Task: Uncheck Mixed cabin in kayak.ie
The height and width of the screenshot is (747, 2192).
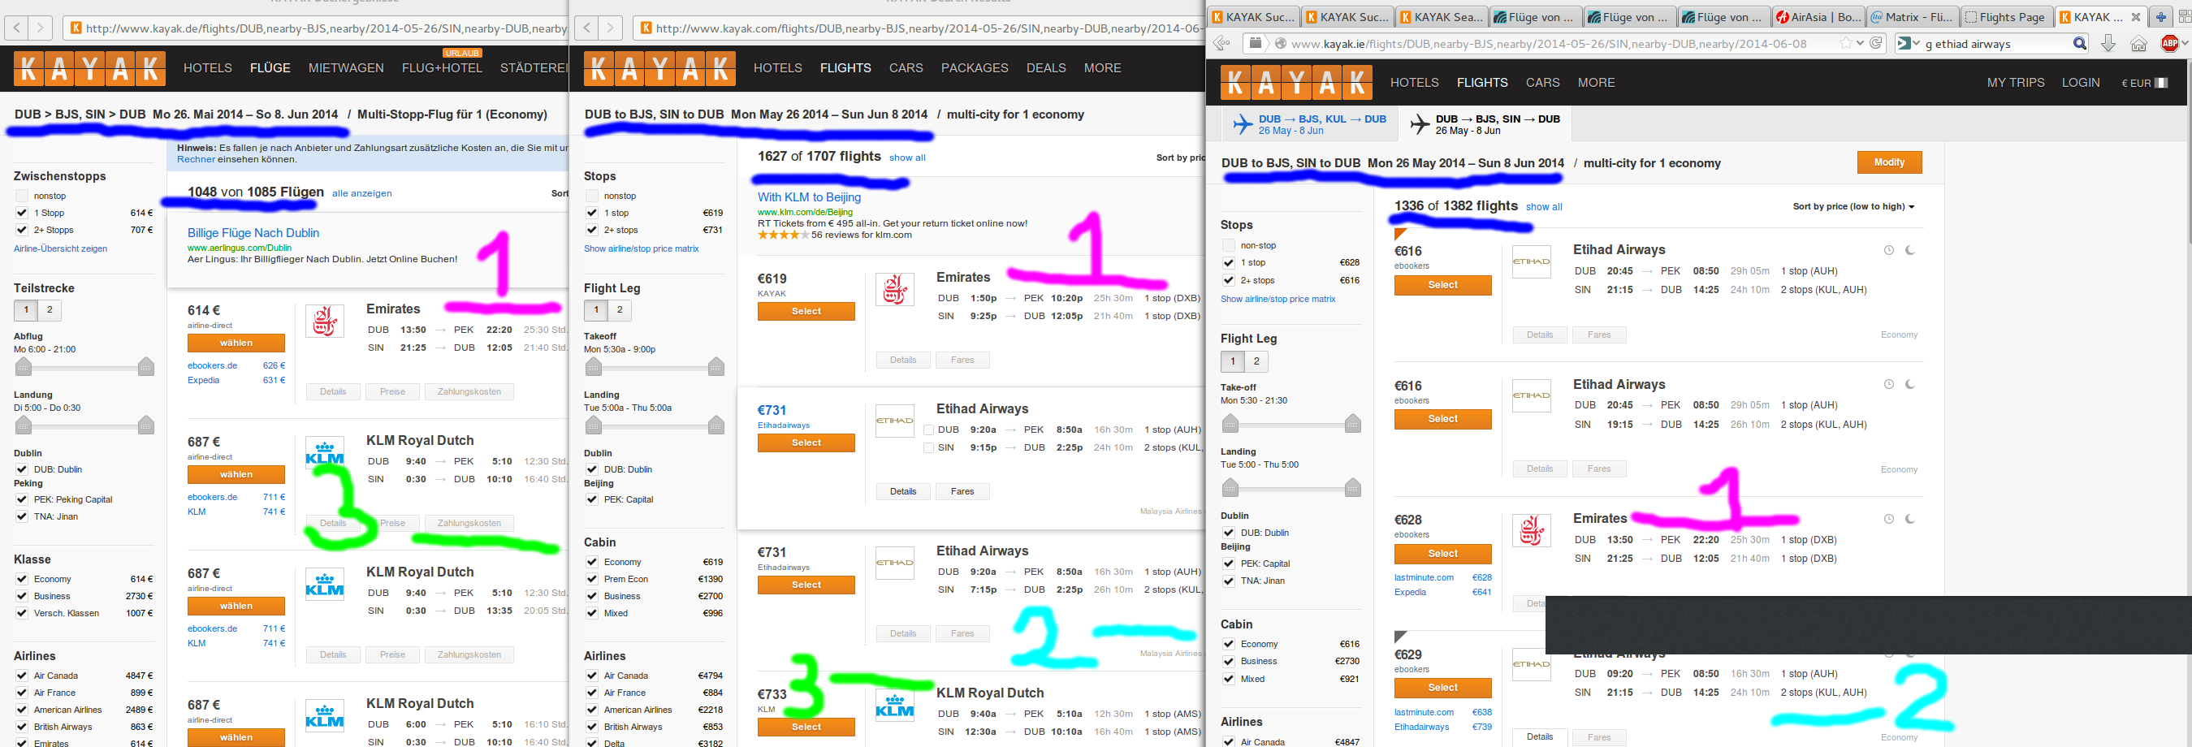Action: pyautogui.click(x=1228, y=679)
